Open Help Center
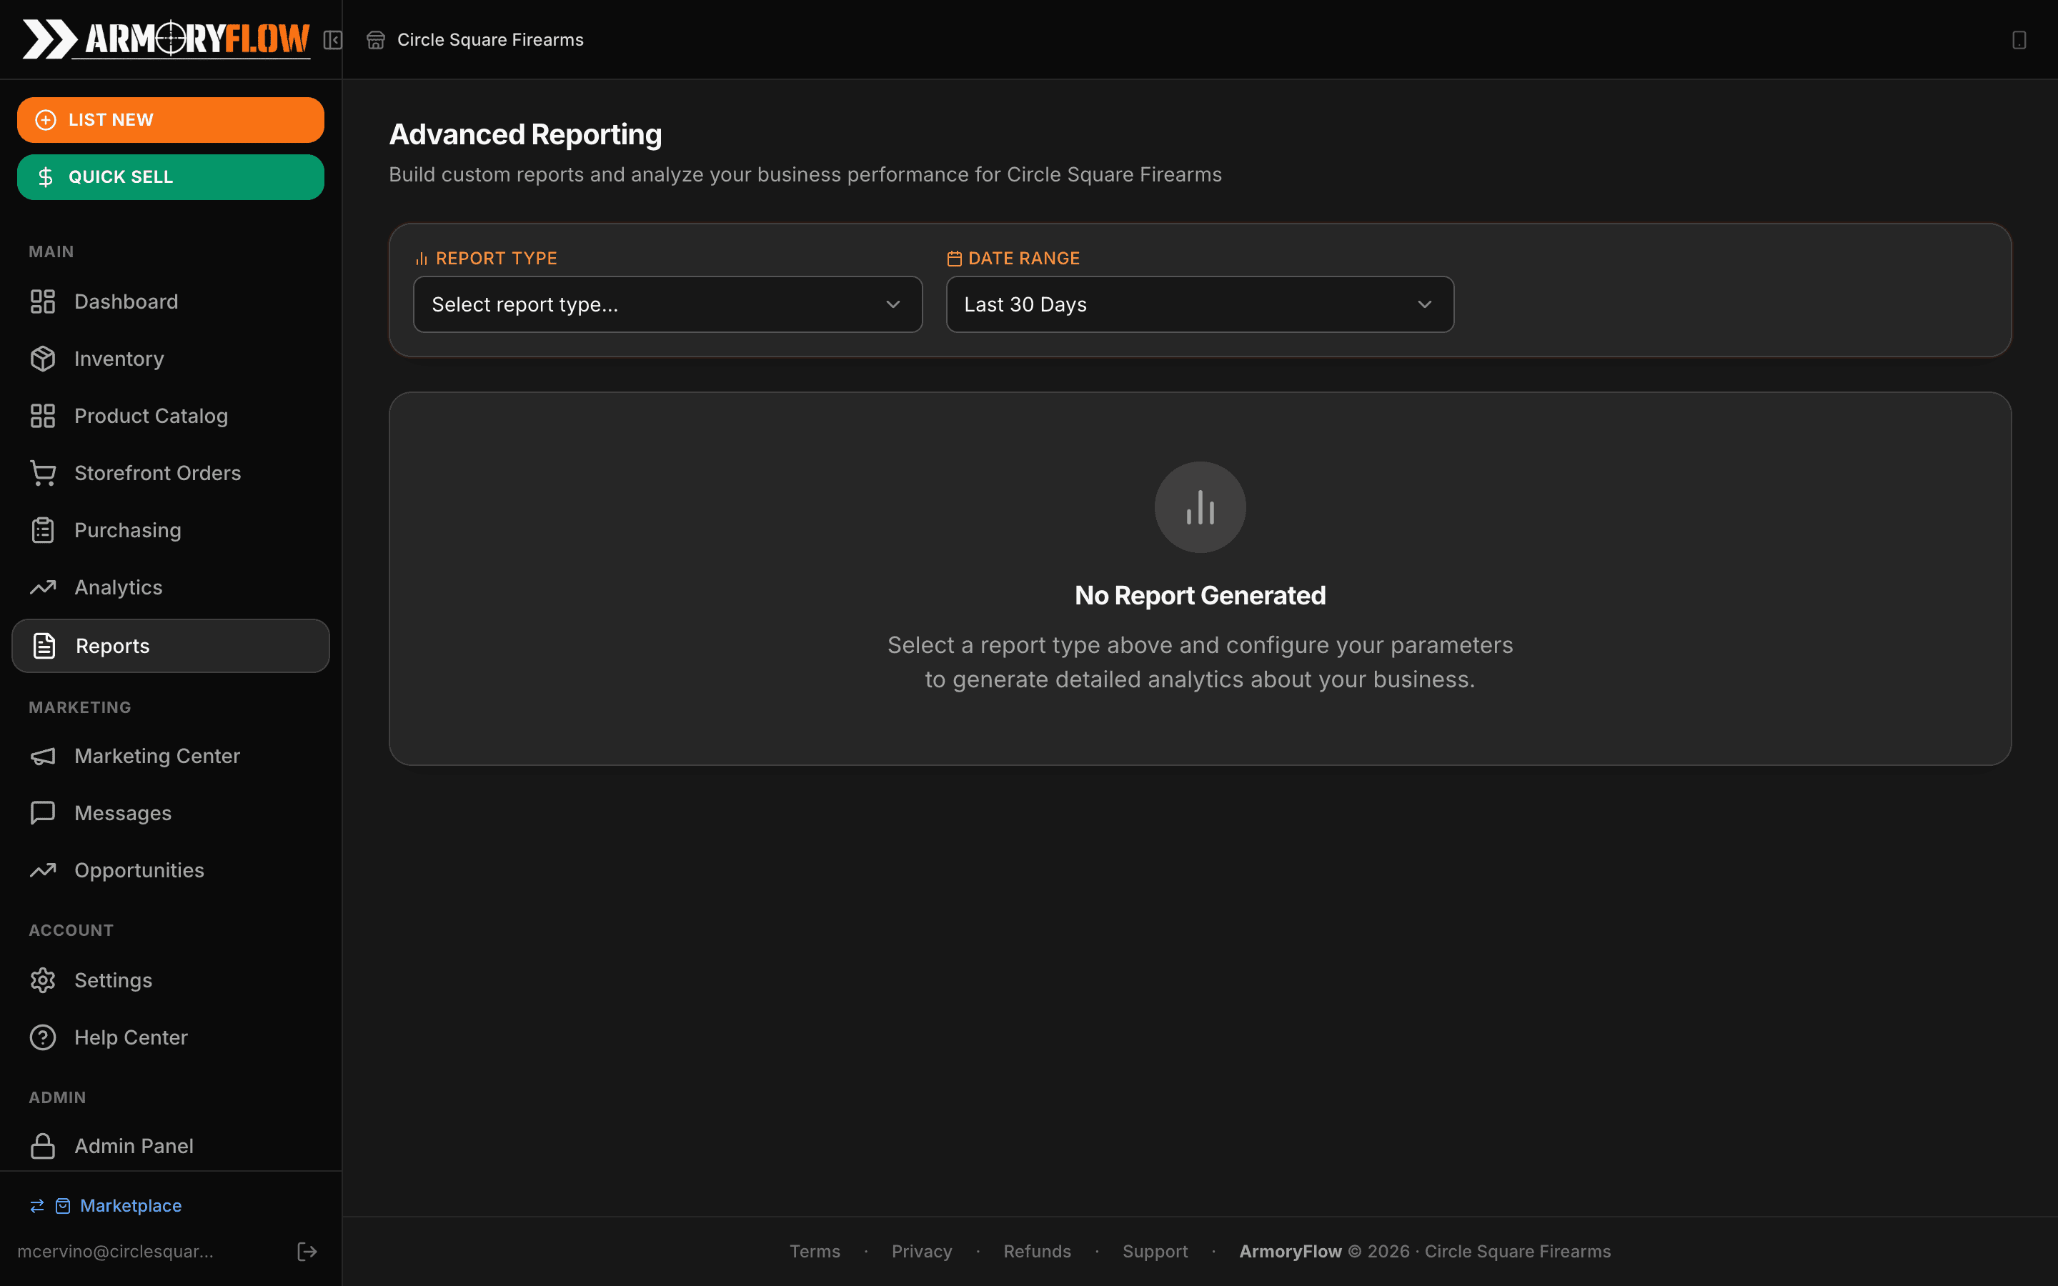The image size is (2058, 1286). (170, 1037)
